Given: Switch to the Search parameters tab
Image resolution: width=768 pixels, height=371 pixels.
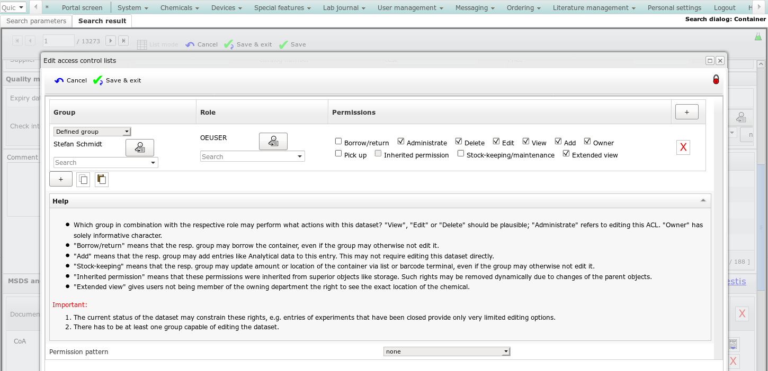Looking at the screenshot, I should pyautogui.click(x=37, y=21).
